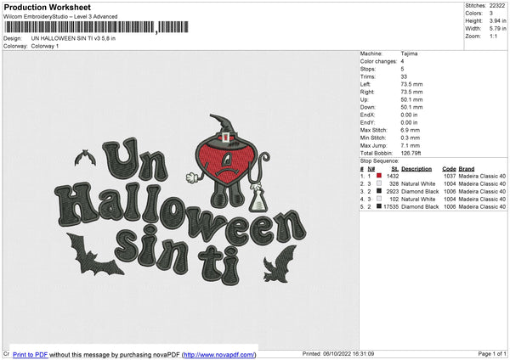Click the barcode under the worksheet title

[97, 27]
